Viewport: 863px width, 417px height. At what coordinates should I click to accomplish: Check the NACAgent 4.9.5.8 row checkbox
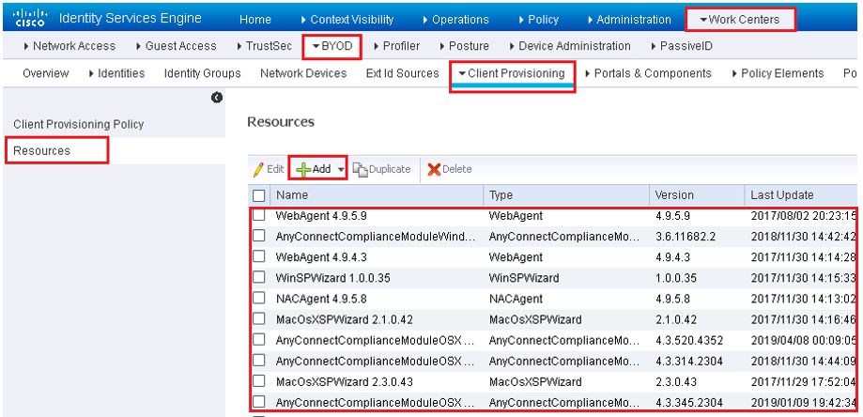[258, 299]
